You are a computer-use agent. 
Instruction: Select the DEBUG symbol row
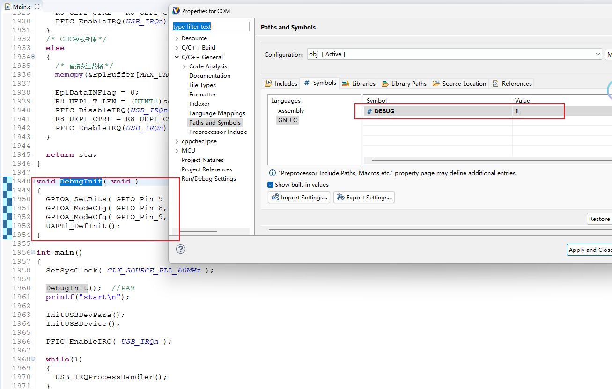click(487, 111)
